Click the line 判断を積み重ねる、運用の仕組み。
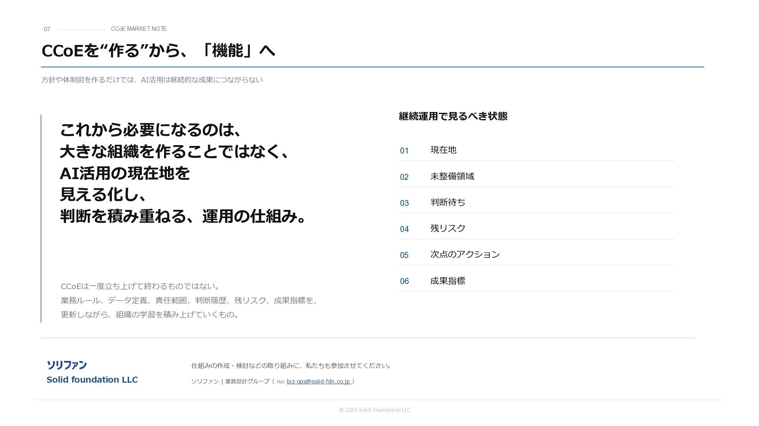759x426 pixels. (183, 216)
